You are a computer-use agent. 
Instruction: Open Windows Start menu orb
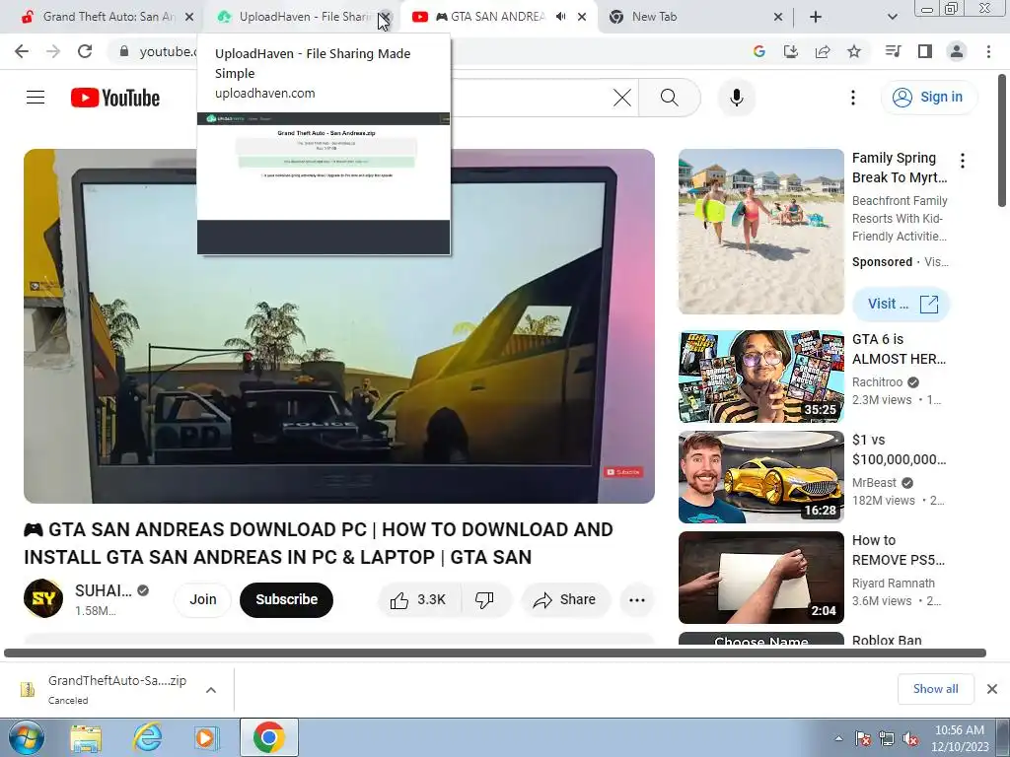coord(27,738)
